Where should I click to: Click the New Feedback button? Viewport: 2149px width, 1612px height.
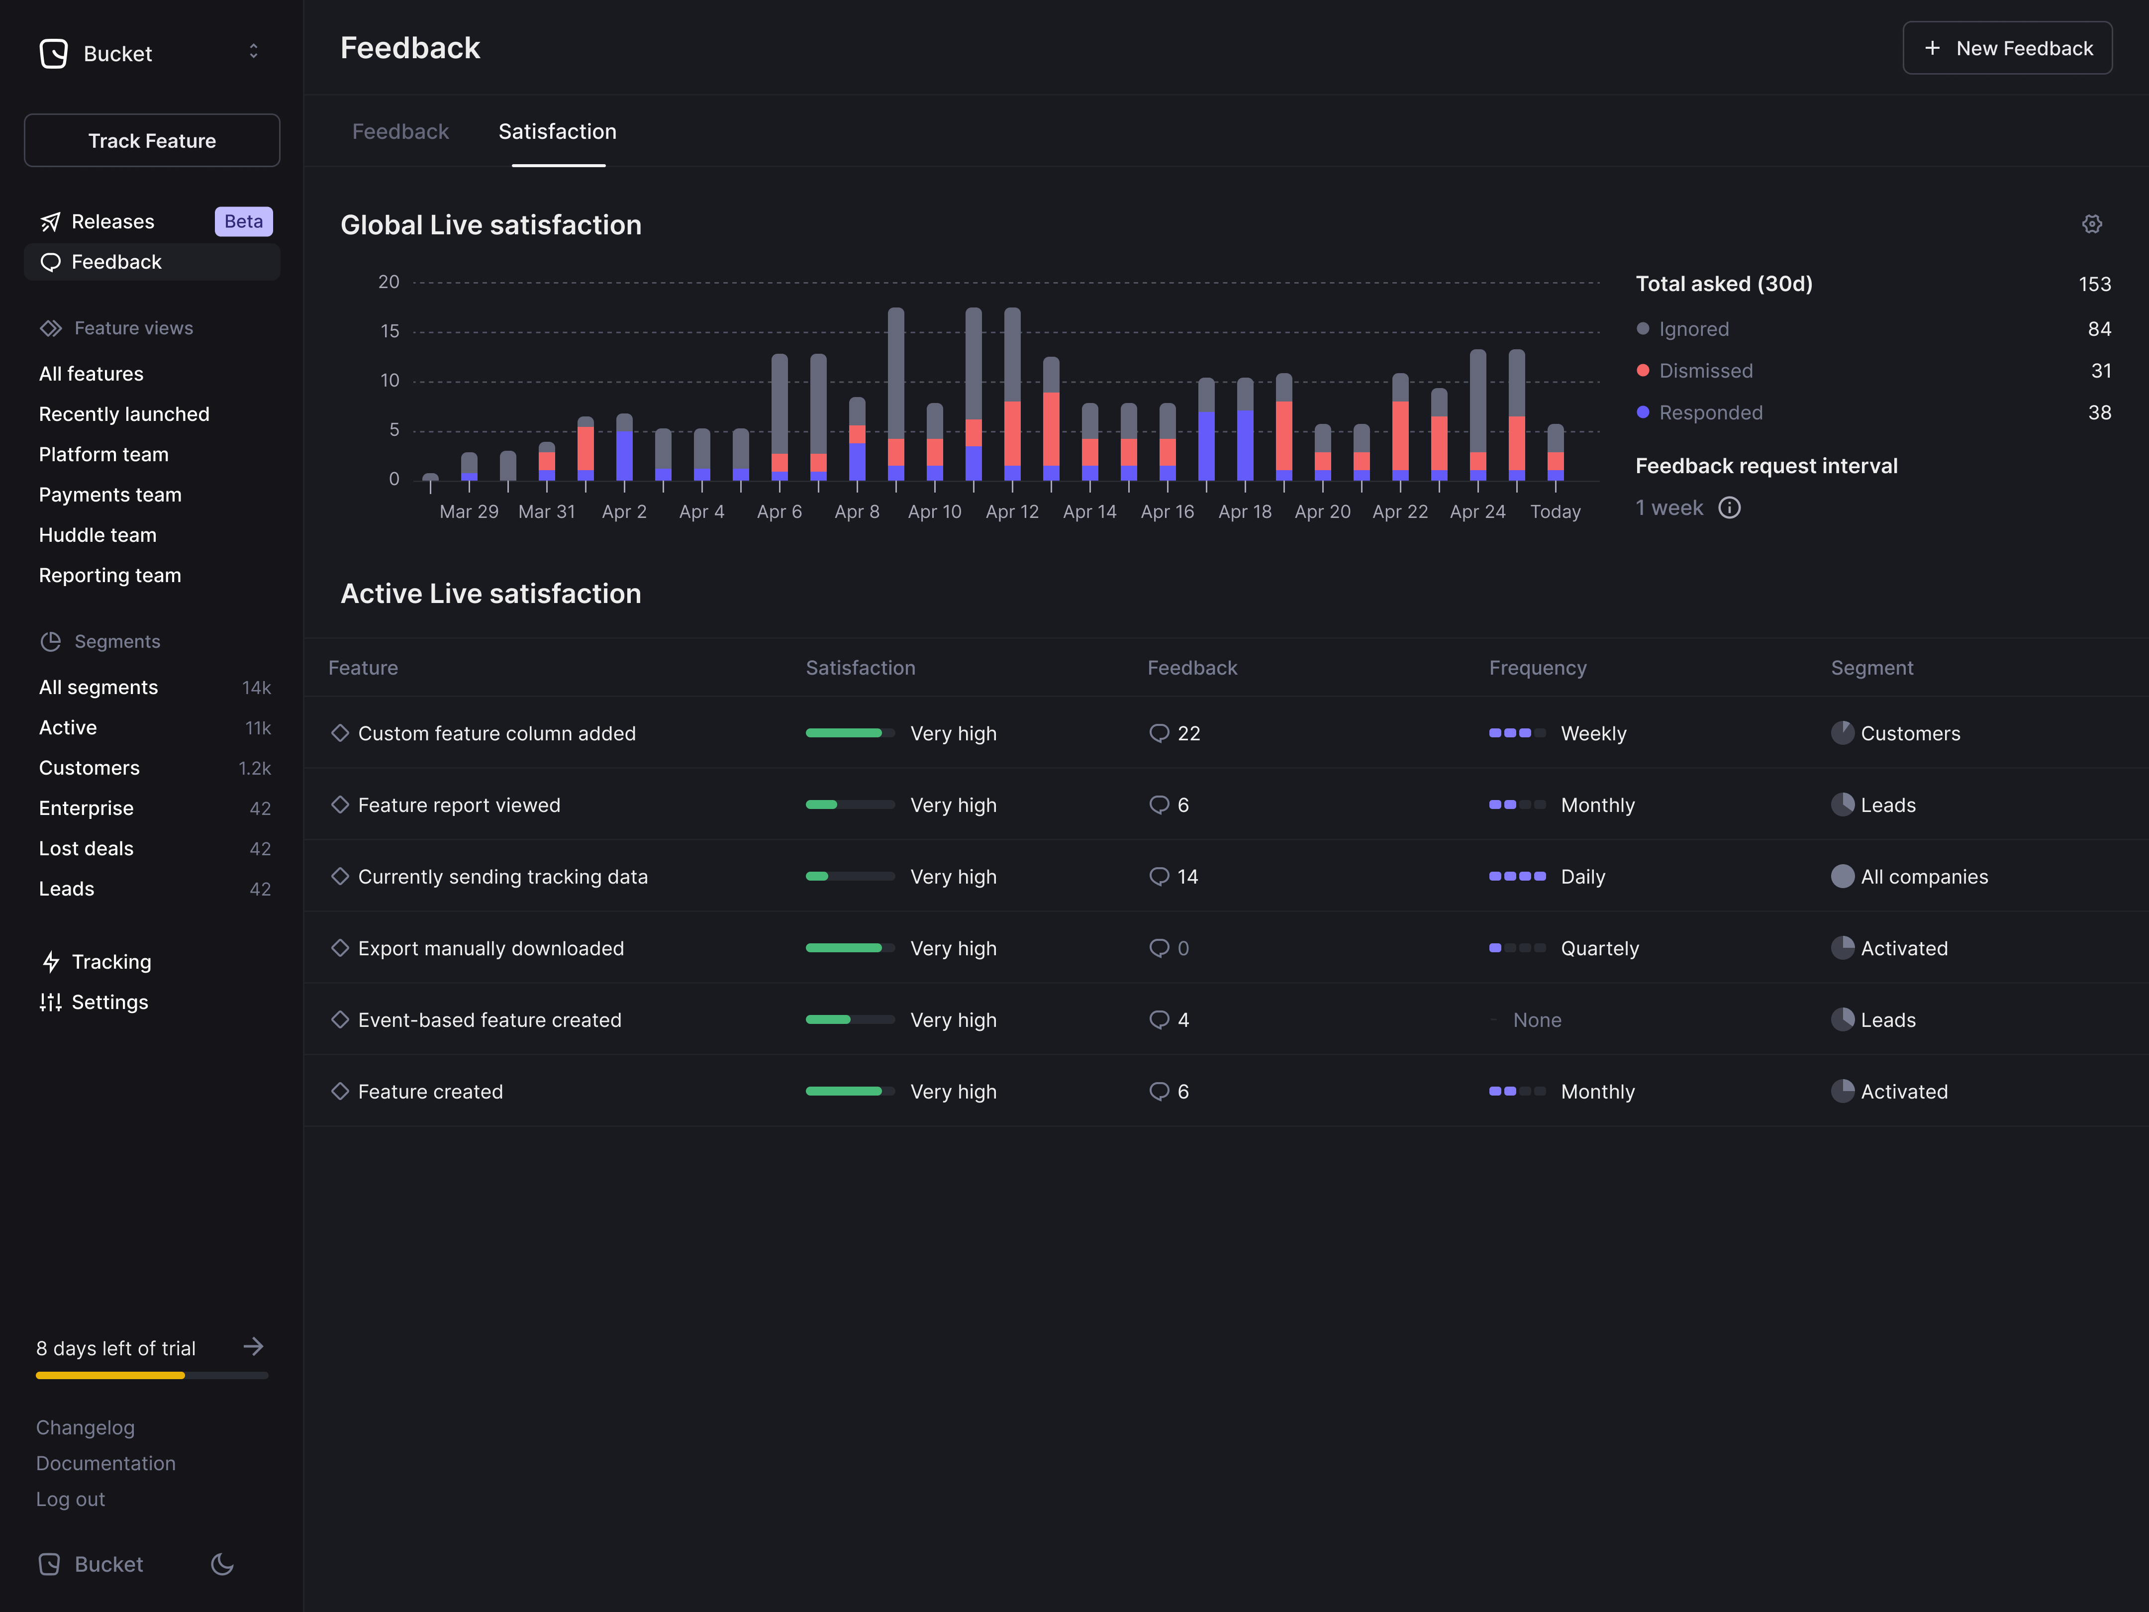tap(2006, 47)
